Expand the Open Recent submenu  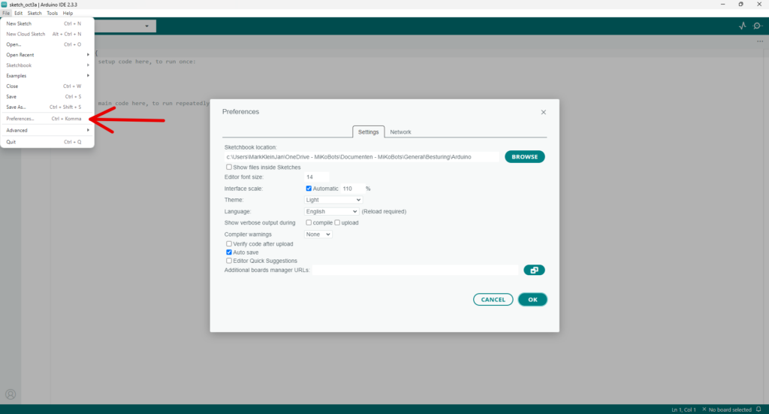coord(47,55)
